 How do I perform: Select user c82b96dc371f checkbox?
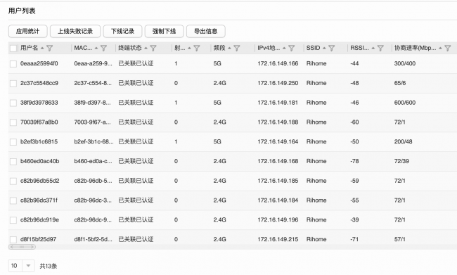coord(13,200)
